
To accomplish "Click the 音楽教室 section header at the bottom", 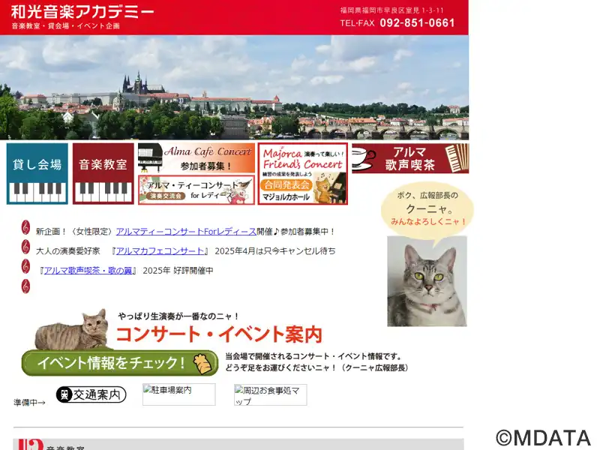I will tap(238, 444).
